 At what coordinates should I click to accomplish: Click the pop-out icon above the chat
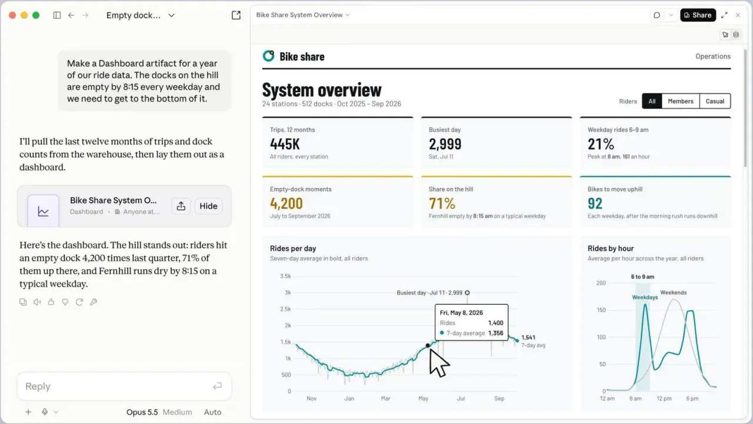pyautogui.click(x=236, y=15)
